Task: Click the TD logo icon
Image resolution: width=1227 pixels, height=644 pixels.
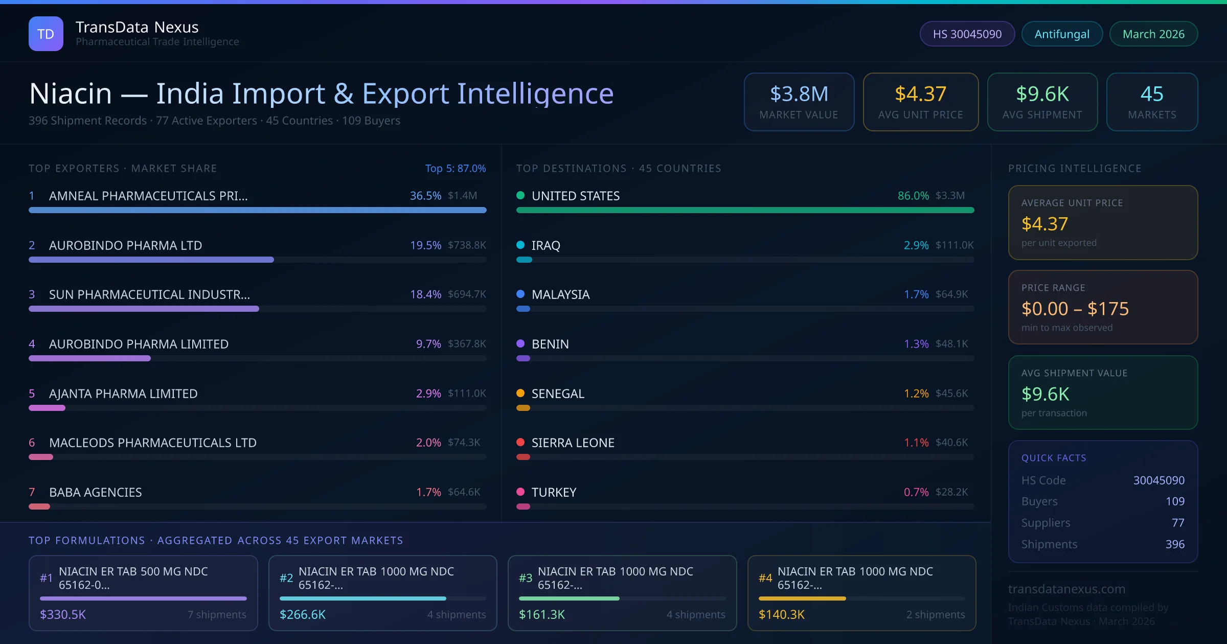Action: click(x=46, y=33)
